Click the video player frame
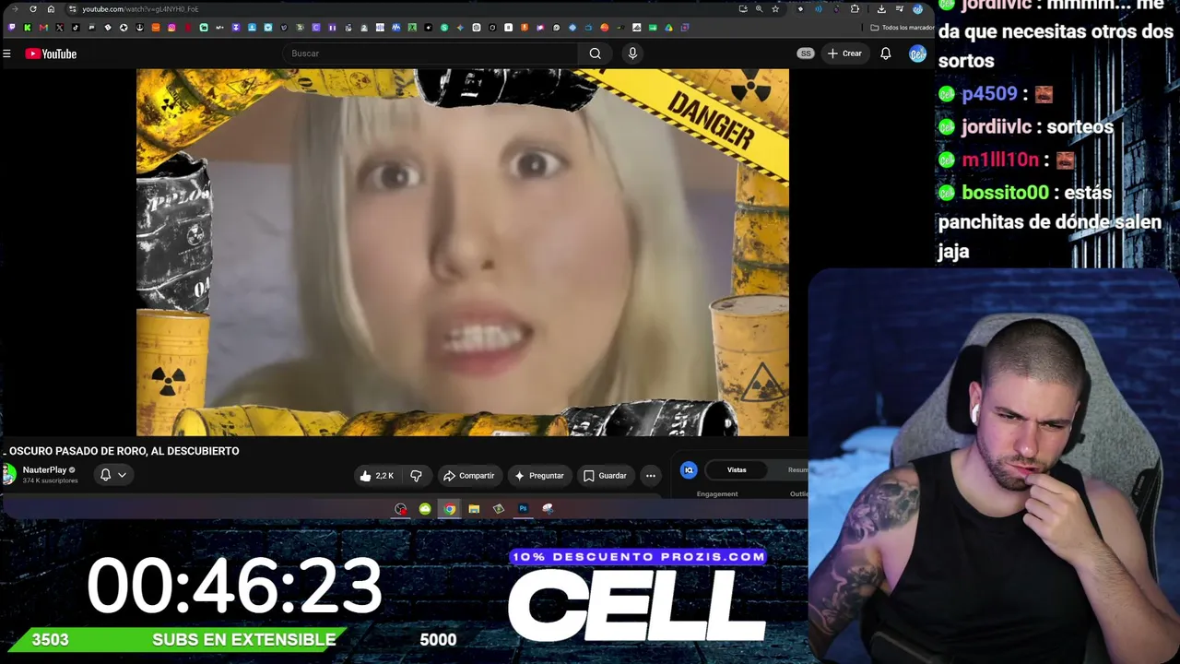This screenshot has width=1180, height=664. click(x=463, y=252)
